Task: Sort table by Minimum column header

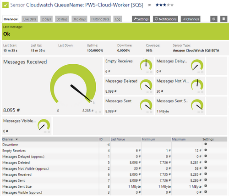Action: click(148, 139)
